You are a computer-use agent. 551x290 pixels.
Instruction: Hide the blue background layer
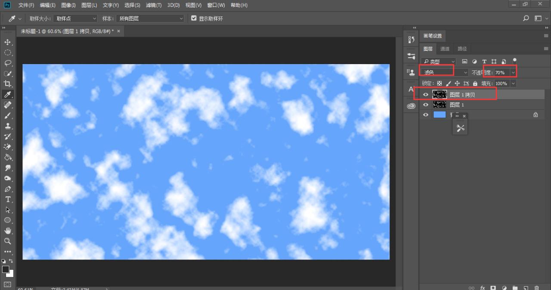pyautogui.click(x=426, y=115)
